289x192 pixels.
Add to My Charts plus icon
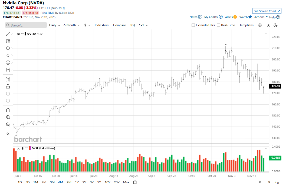click(x=221, y=17)
